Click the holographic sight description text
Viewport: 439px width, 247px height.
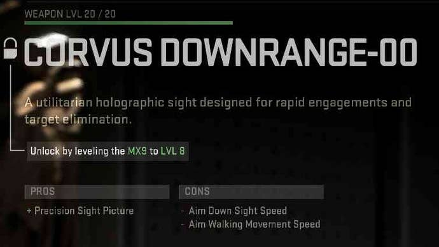click(x=218, y=111)
